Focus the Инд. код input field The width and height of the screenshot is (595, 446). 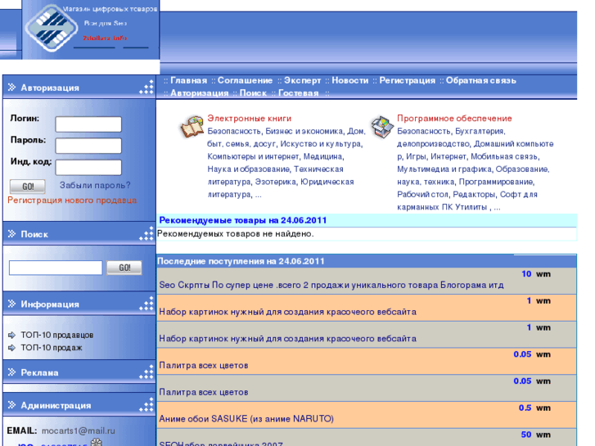[x=88, y=167]
